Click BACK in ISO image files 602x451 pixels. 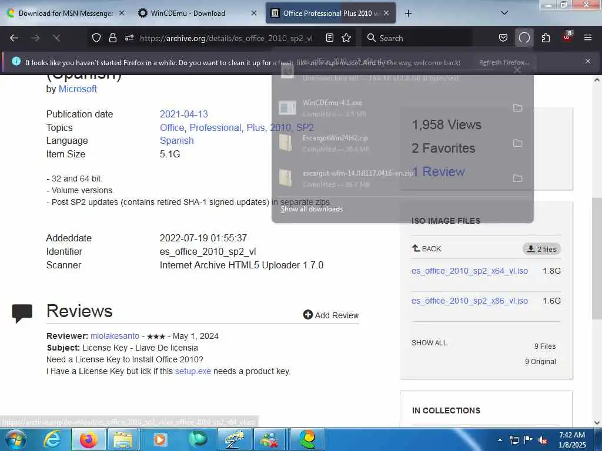click(427, 248)
